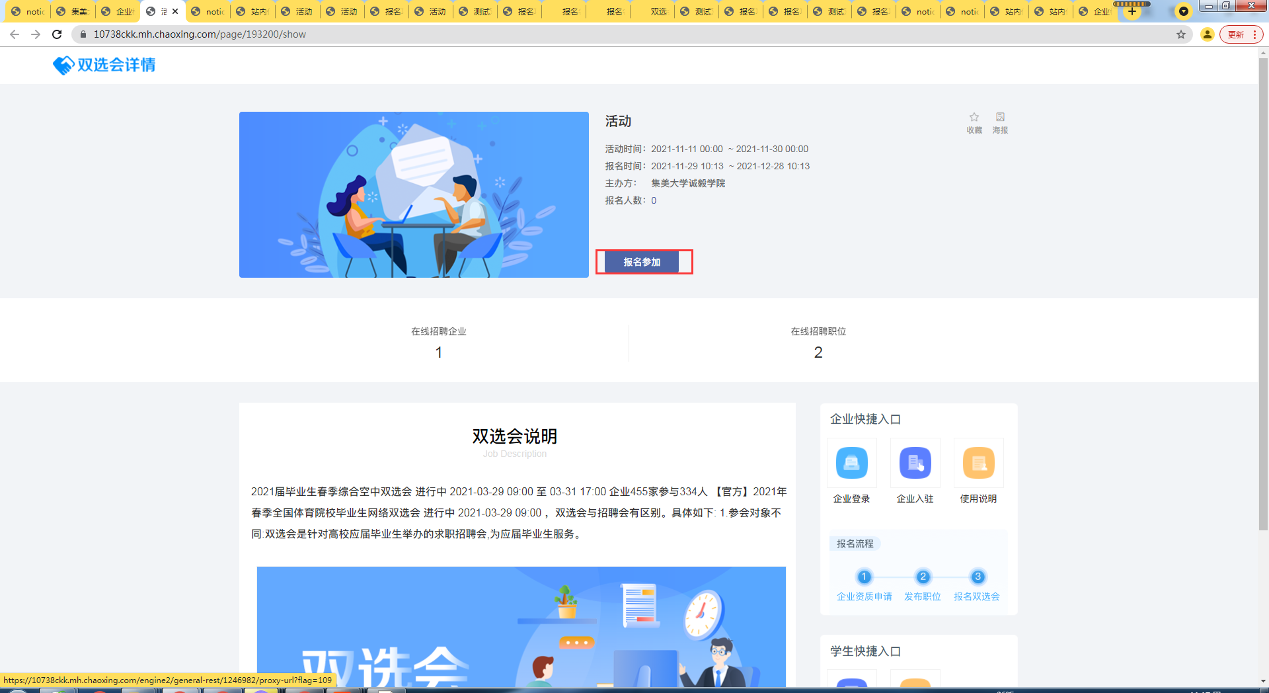The width and height of the screenshot is (1269, 693).
Task: Click the 报名人数 value
Action: point(654,200)
